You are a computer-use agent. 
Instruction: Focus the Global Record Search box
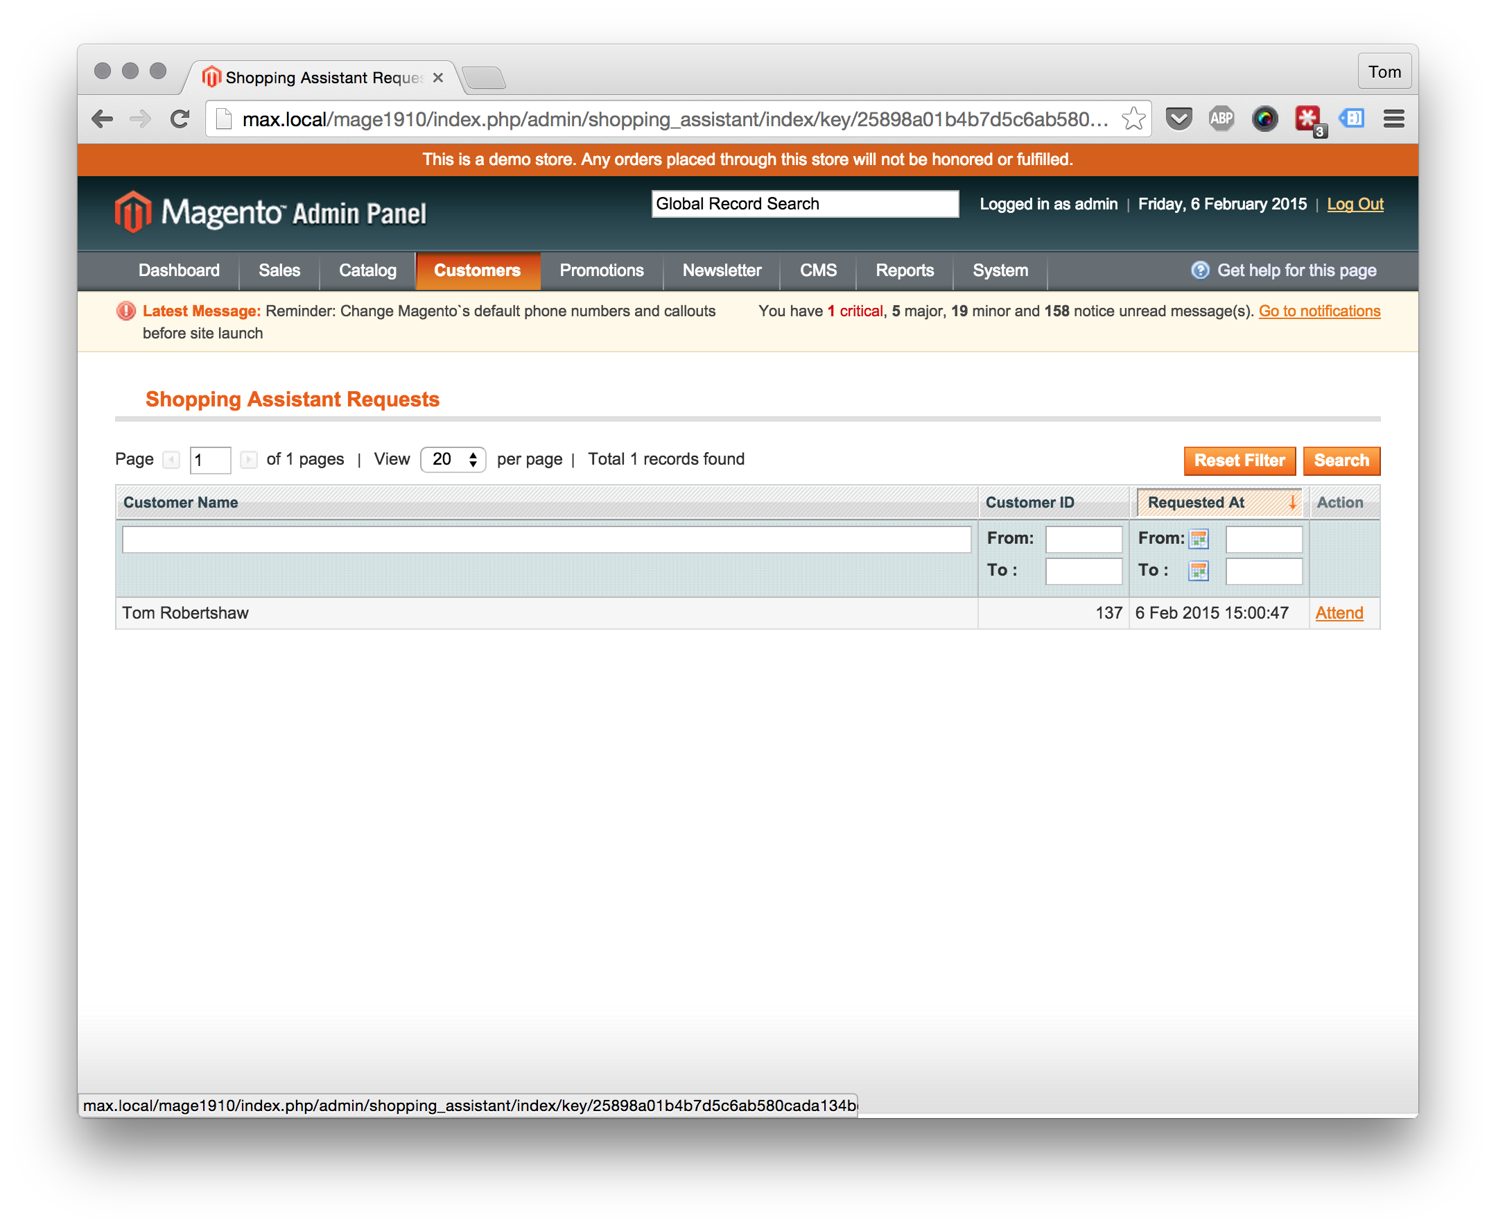pos(805,204)
